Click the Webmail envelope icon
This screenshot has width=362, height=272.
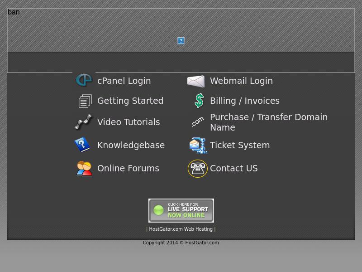click(x=196, y=81)
